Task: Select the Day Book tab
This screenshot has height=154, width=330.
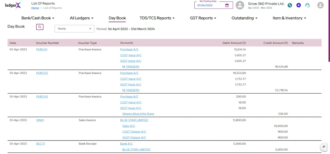Action: coord(117,18)
